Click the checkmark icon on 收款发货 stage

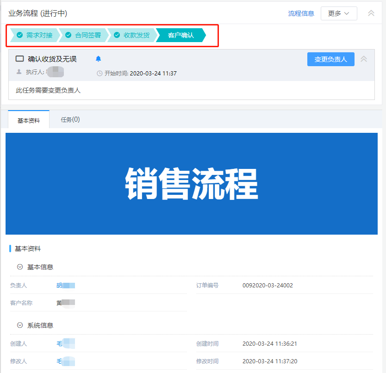pos(117,35)
